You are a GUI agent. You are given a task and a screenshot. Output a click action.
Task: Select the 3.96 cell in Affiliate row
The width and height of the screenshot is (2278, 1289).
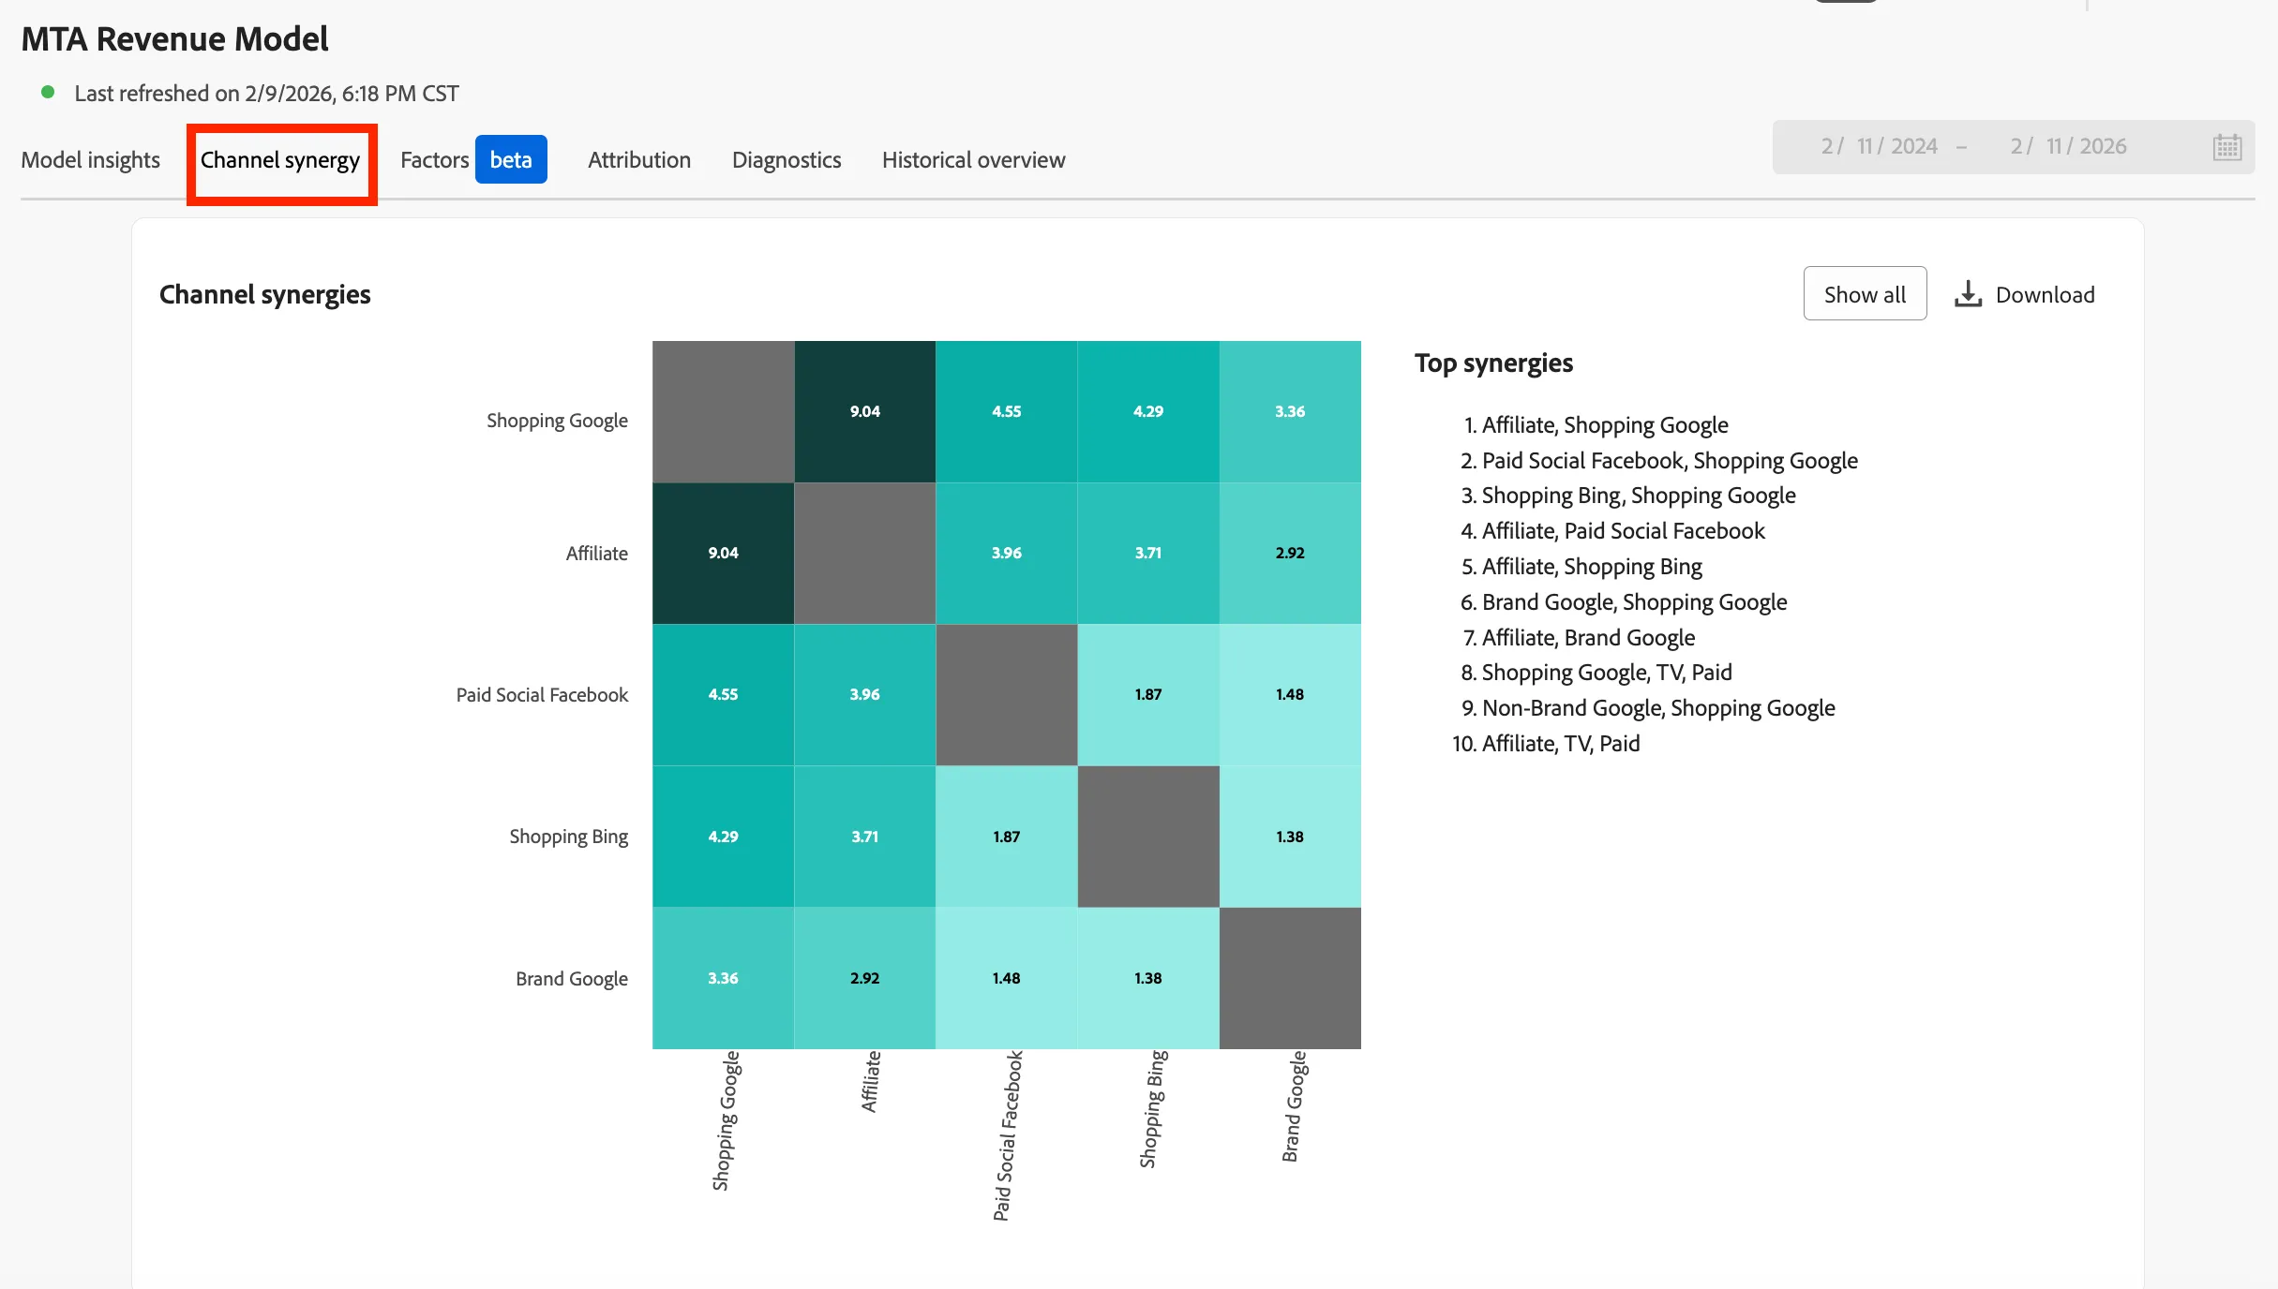[x=1007, y=553]
